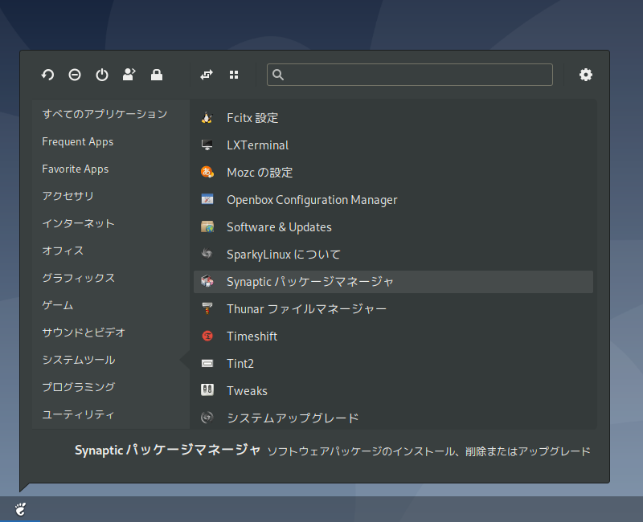Viewport: 643px width, 522px height.
Task: Click the Synaptic package box icon
Action: [207, 282]
